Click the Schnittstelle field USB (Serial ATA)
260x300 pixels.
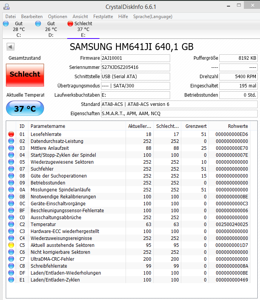tap(136, 77)
